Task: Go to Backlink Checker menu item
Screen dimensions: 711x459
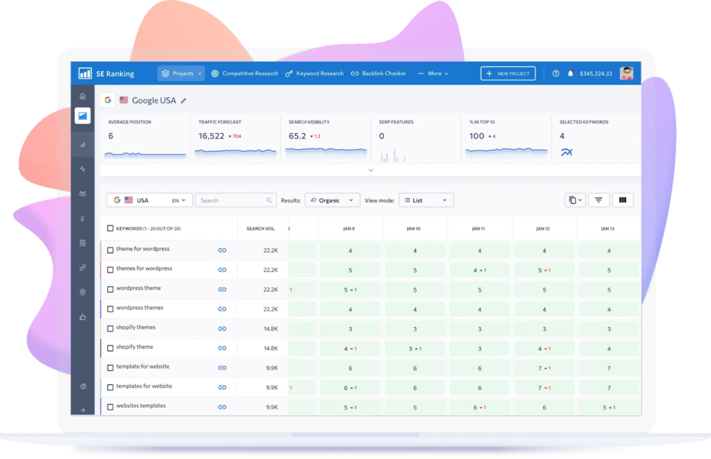Action: click(x=378, y=73)
